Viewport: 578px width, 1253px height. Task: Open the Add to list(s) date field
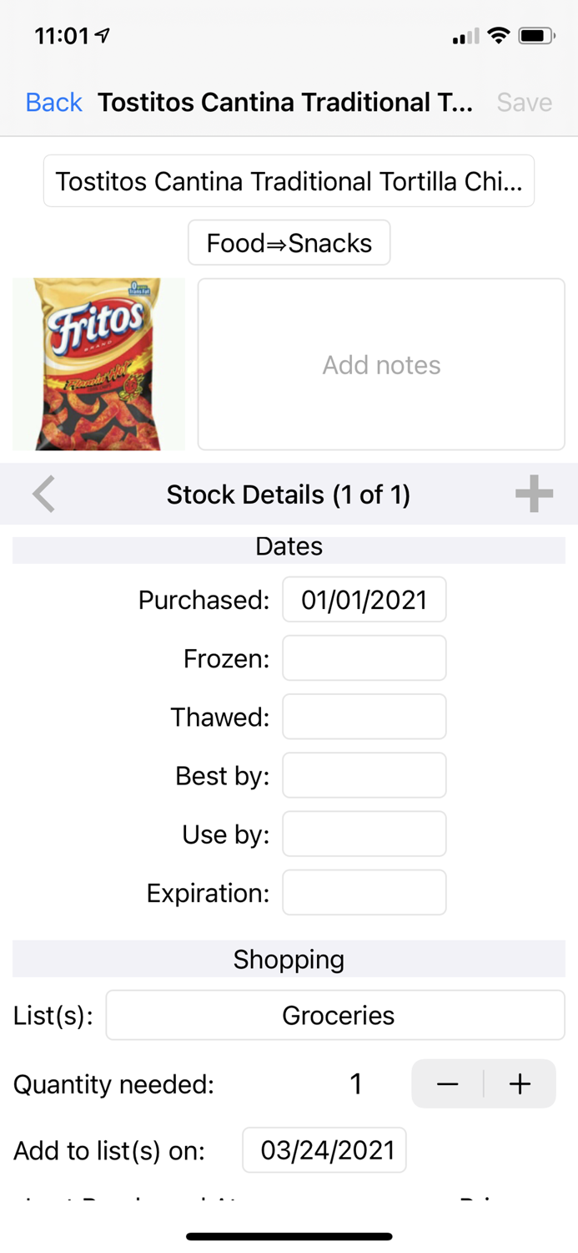click(x=324, y=1150)
